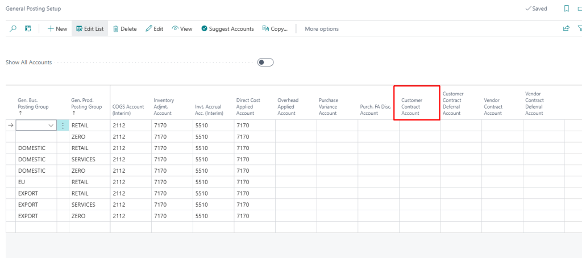Create a new posting setup with New
Viewport: 582px width, 258px height.
pos(57,28)
